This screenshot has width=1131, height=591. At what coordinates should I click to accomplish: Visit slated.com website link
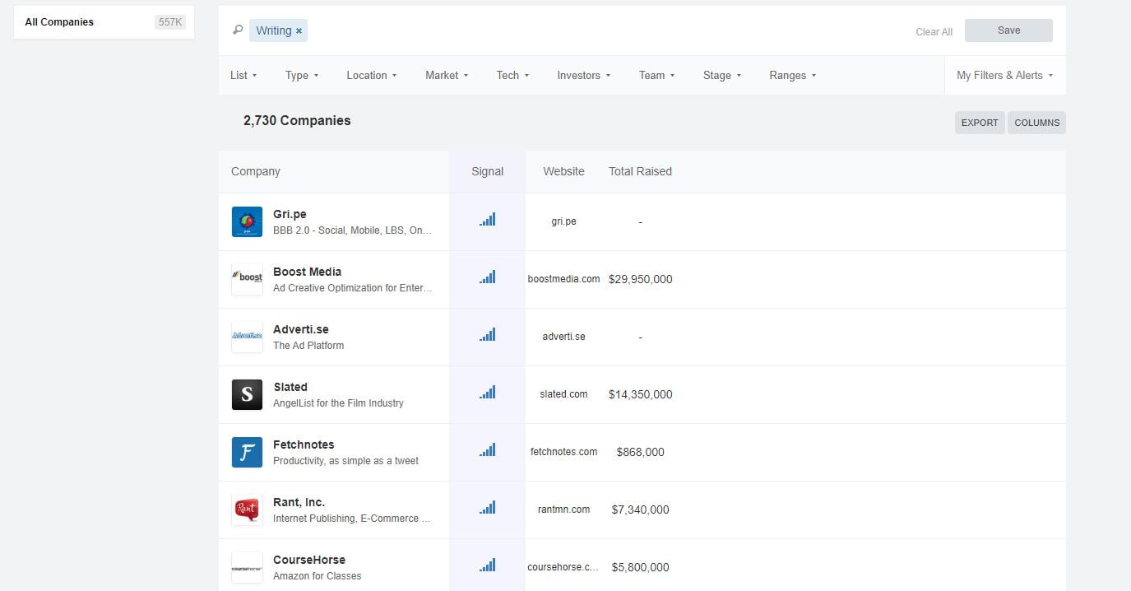click(563, 394)
